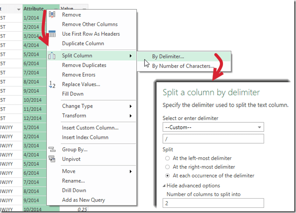Click the Group By icon
Viewport: 296px width, 213px height.
(52, 149)
